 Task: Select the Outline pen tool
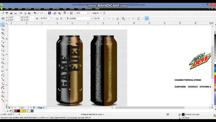2,92
